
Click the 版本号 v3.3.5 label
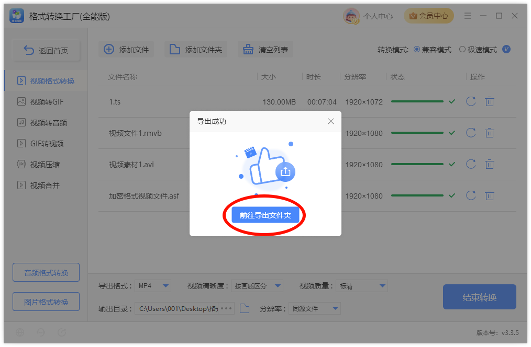pyautogui.click(x=497, y=332)
